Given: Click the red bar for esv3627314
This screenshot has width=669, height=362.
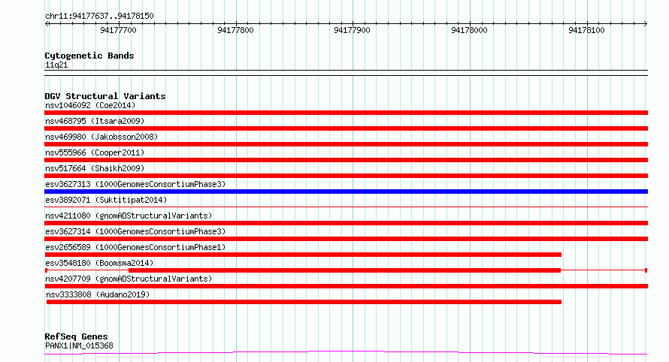Looking at the screenshot, I should click(x=346, y=239).
